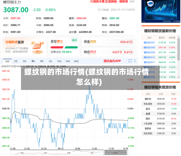The height and width of the screenshot is (156, 181).
Task: Open the 螺纹钢2611 contract link
Action: tap(149, 62)
